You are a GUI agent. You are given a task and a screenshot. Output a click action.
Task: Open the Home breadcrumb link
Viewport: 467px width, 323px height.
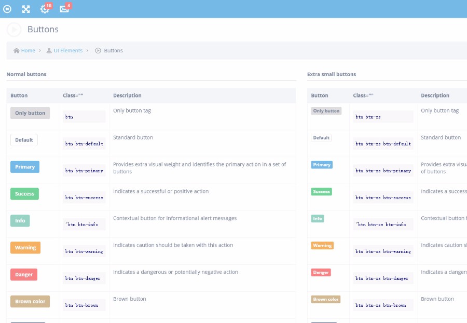tap(28, 51)
